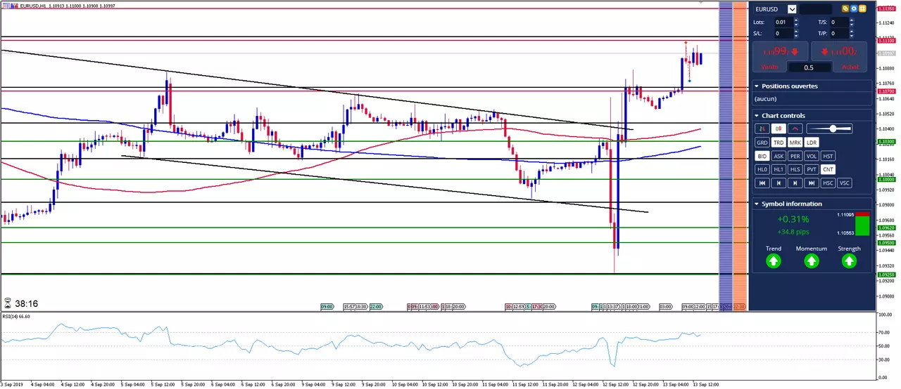This screenshot has height=389, width=901.
Task: Click the HSC button
Action: [x=828, y=183]
